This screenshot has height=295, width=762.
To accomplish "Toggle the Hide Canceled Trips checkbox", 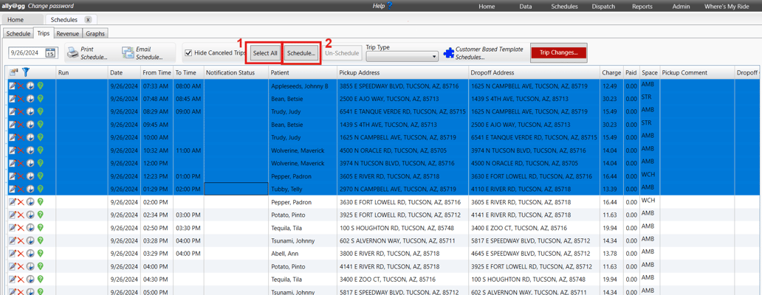I will coord(188,53).
